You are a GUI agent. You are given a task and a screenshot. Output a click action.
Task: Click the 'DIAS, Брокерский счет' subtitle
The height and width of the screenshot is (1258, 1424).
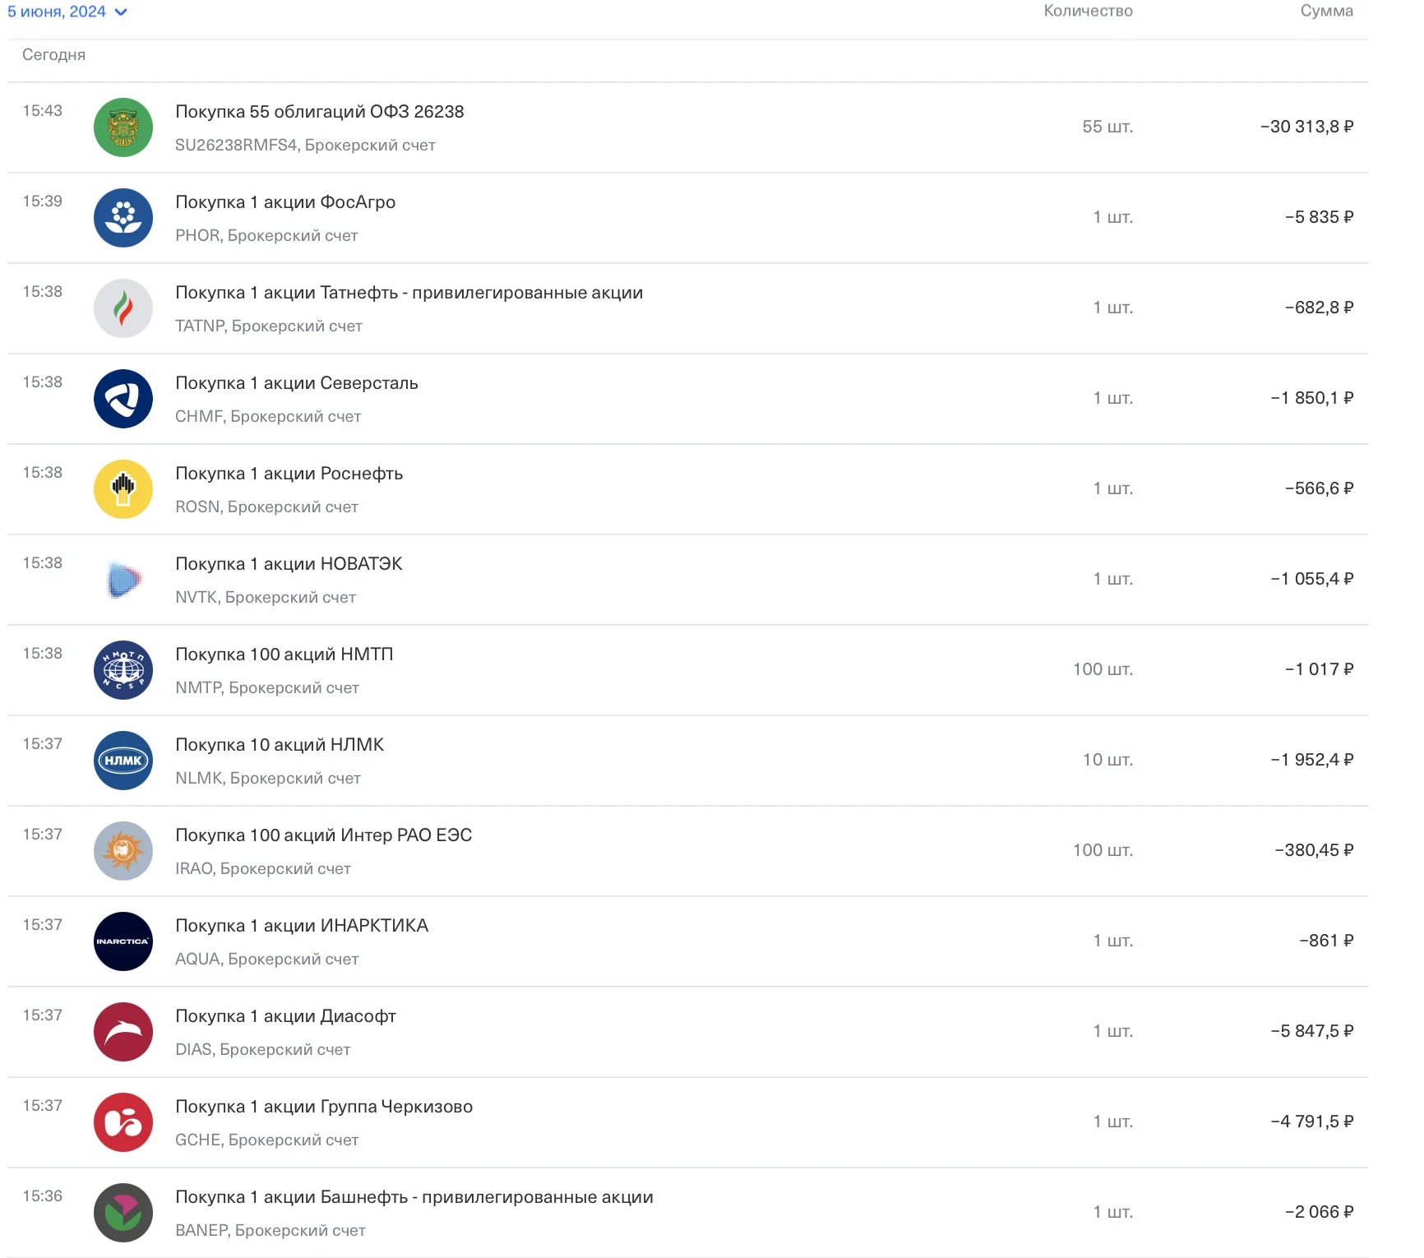coord(263,1050)
